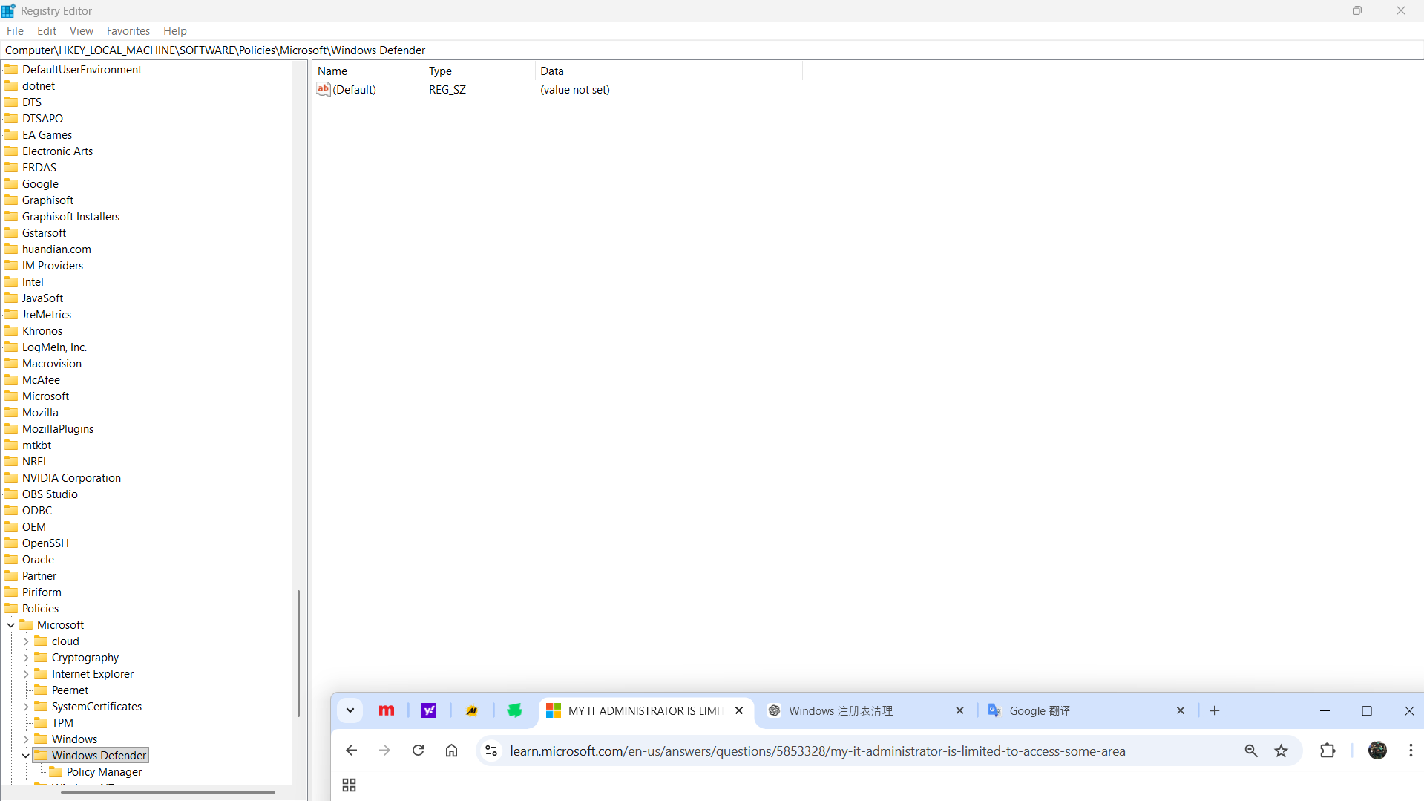Open the tab search dropdown in Chrome

pos(350,710)
